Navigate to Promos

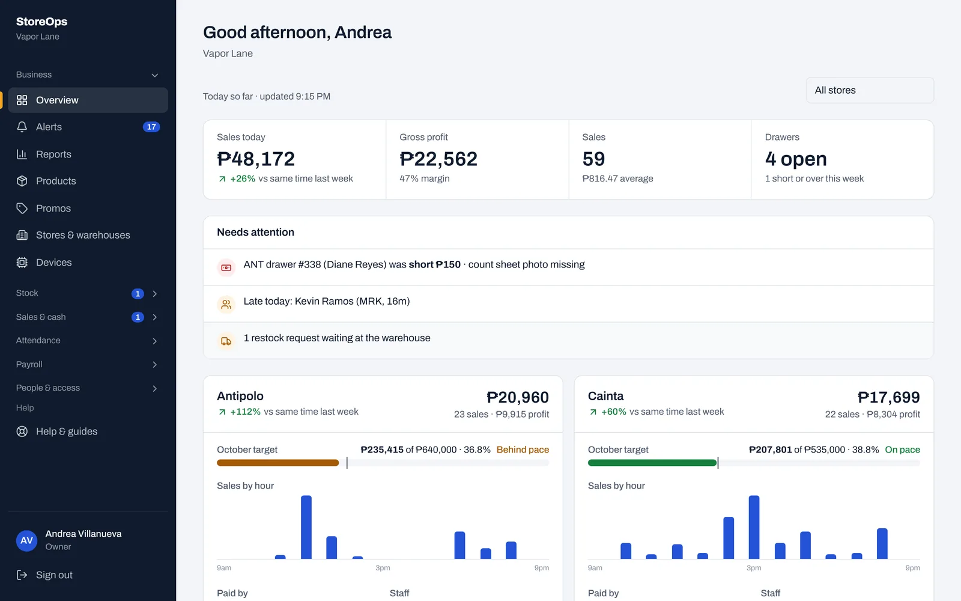coord(88,209)
